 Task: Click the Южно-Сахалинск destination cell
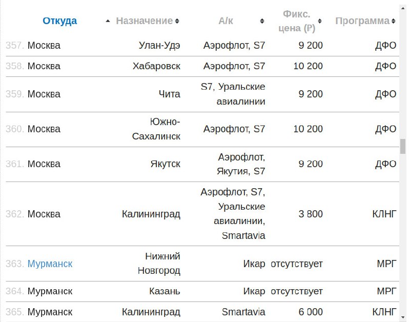click(x=156, y=129)
